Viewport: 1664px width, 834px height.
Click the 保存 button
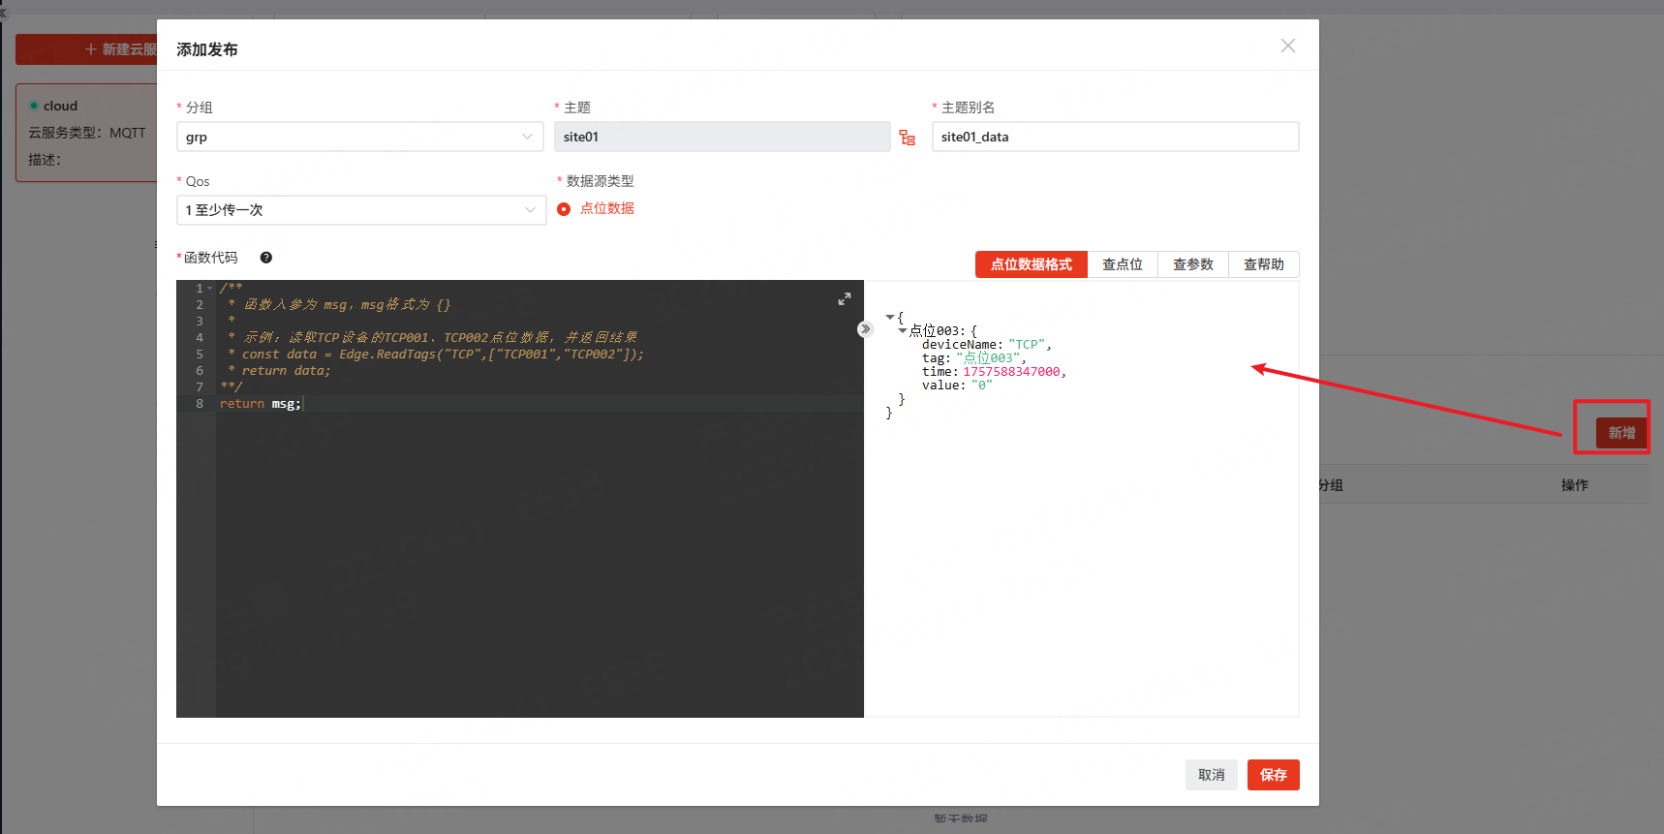click(1273, 775)
